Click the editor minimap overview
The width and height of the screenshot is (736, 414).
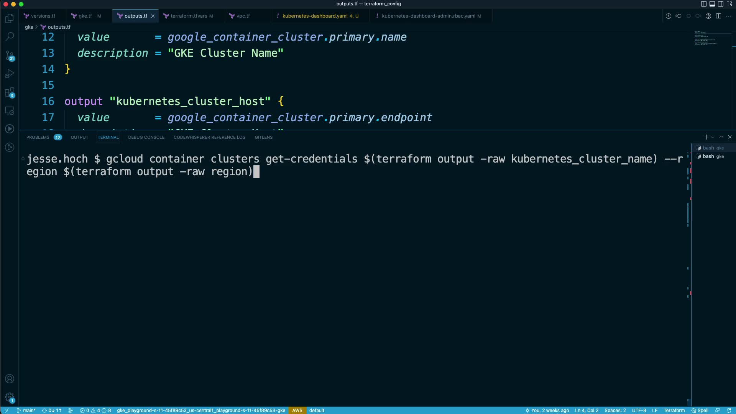coord(705,38)
